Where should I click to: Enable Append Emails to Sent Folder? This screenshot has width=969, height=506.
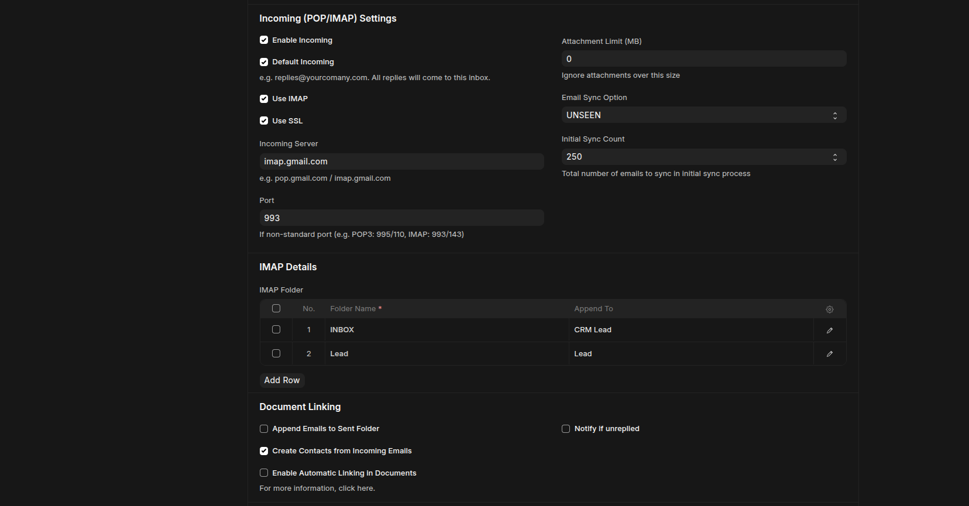264,429
